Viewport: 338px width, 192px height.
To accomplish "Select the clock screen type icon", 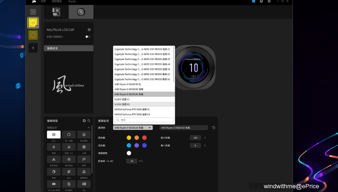I will [x=54, y=172].
